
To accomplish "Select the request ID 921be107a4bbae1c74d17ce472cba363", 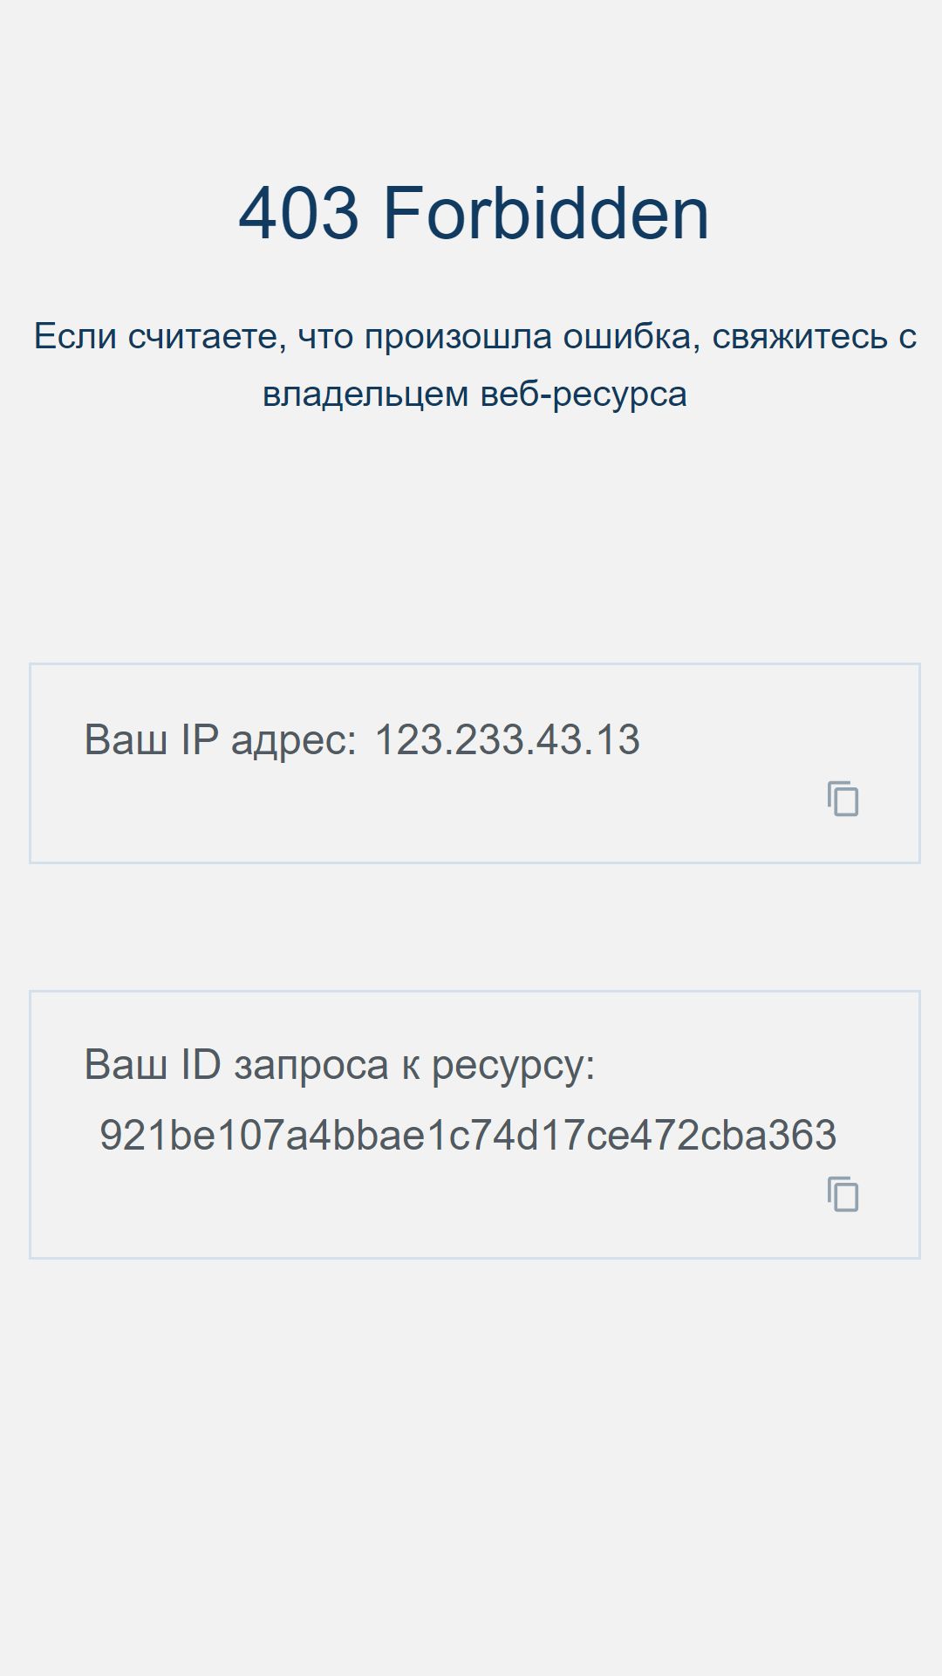I will coord(468,1135).
